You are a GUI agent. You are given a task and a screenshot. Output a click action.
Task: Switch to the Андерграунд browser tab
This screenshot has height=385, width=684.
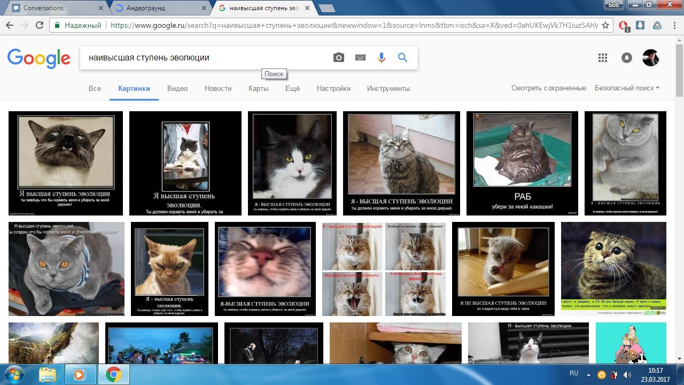160,8
